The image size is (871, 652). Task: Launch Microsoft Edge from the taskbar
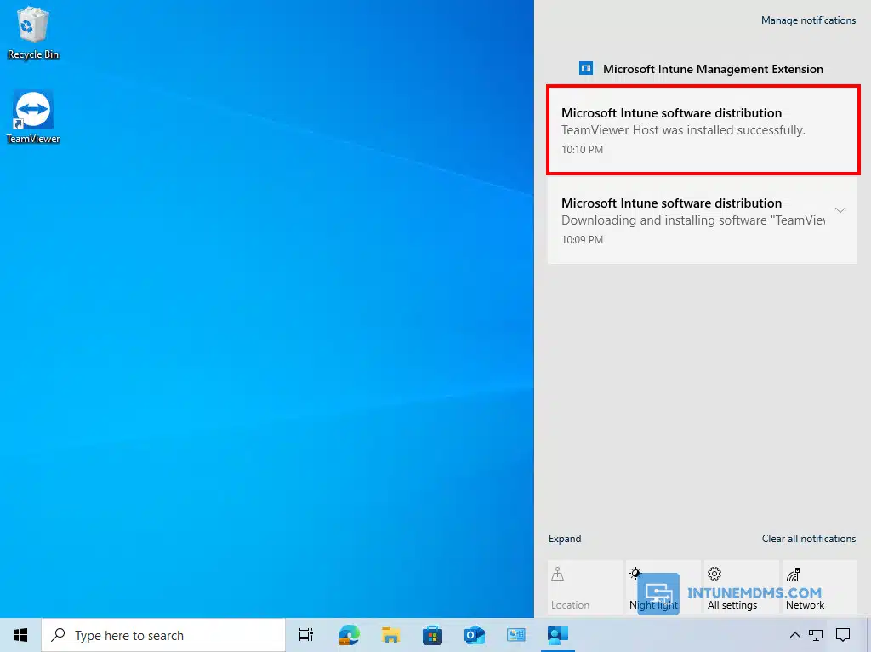coord(350,635)
